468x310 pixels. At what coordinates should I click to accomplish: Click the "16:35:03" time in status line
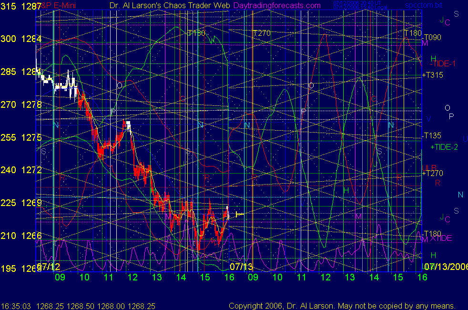pyautogui.click(x=16, y=306)
